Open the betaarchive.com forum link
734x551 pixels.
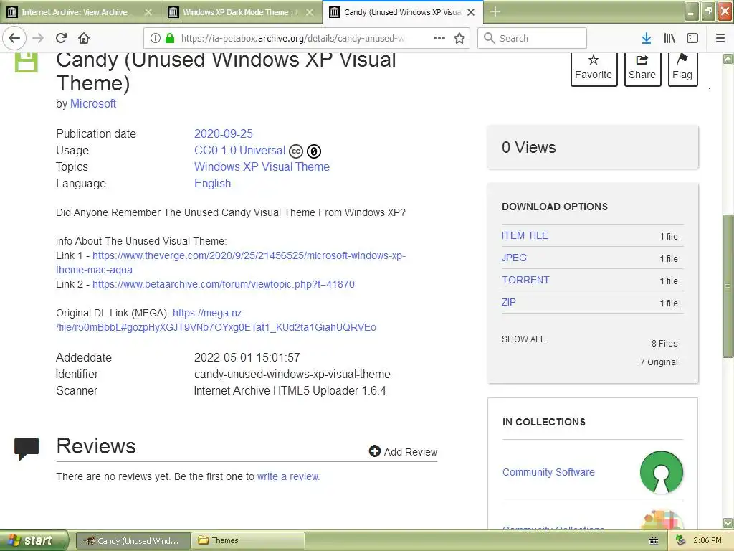[224, 284]
